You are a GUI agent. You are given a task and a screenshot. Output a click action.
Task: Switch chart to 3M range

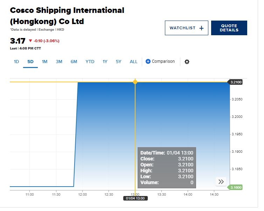click(59, 62)
